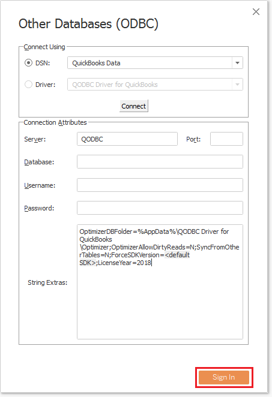Viewport: 272px width, 397px height.
Task: Click the Connect button
Action: [x=133, y=106]
